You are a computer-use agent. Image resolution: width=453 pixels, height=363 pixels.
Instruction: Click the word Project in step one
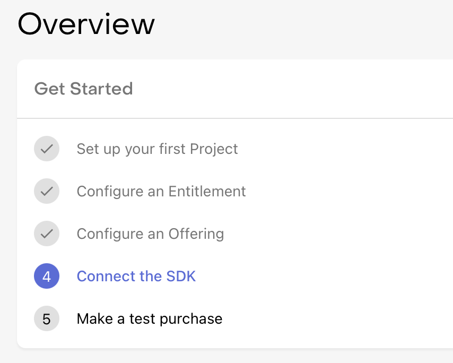click(x=214, y=149)
